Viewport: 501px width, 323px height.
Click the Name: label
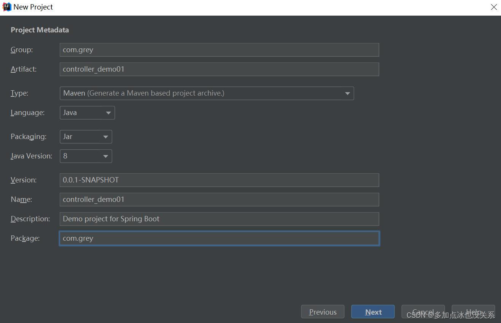[x=21, y=200]
